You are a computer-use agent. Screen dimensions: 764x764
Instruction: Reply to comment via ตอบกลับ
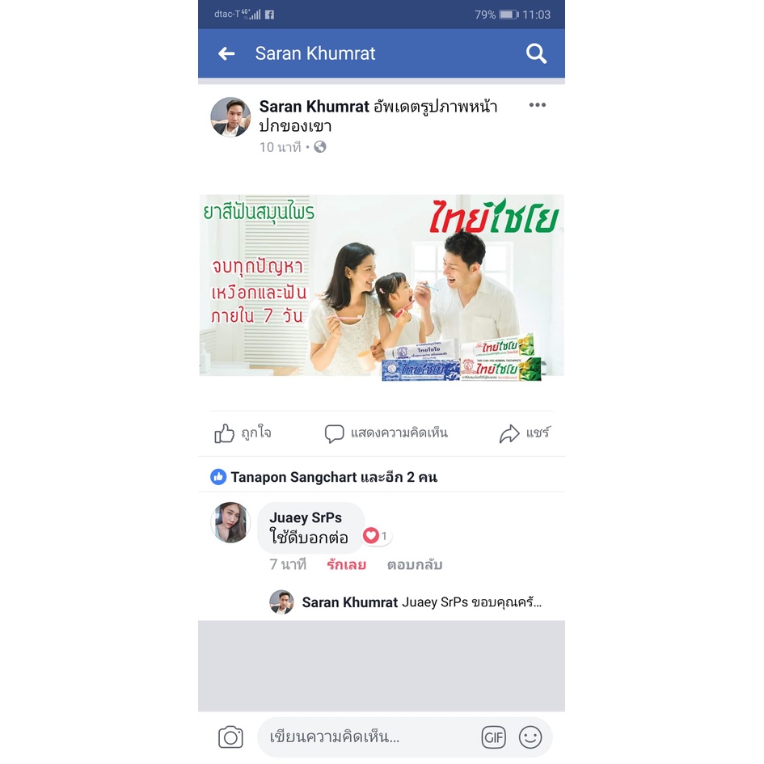coord(415,565)
